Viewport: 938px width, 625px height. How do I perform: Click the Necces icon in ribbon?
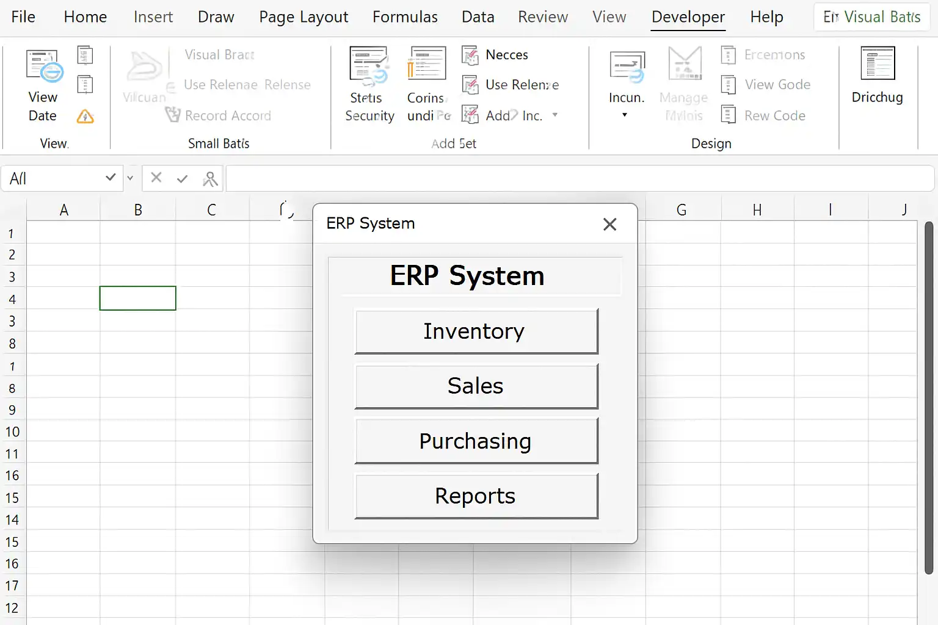point(470,56)
